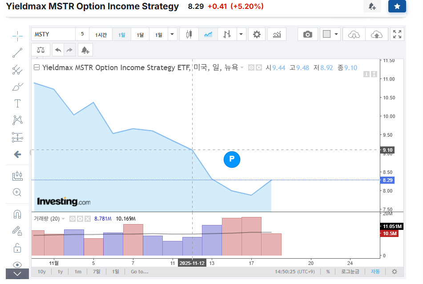The image size is (423, 284).
Task: Select the 1달 interval
Action: point(140,35)
